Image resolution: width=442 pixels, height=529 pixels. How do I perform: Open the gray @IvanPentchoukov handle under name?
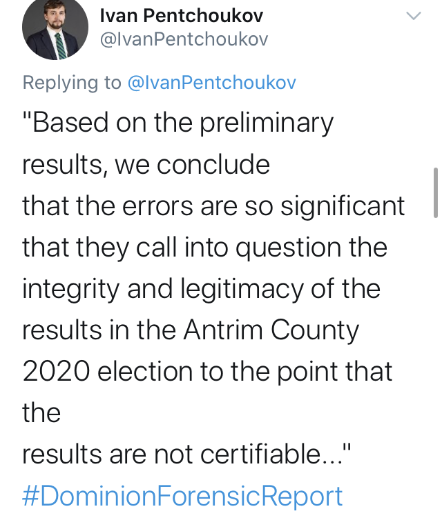coord(184,39)
